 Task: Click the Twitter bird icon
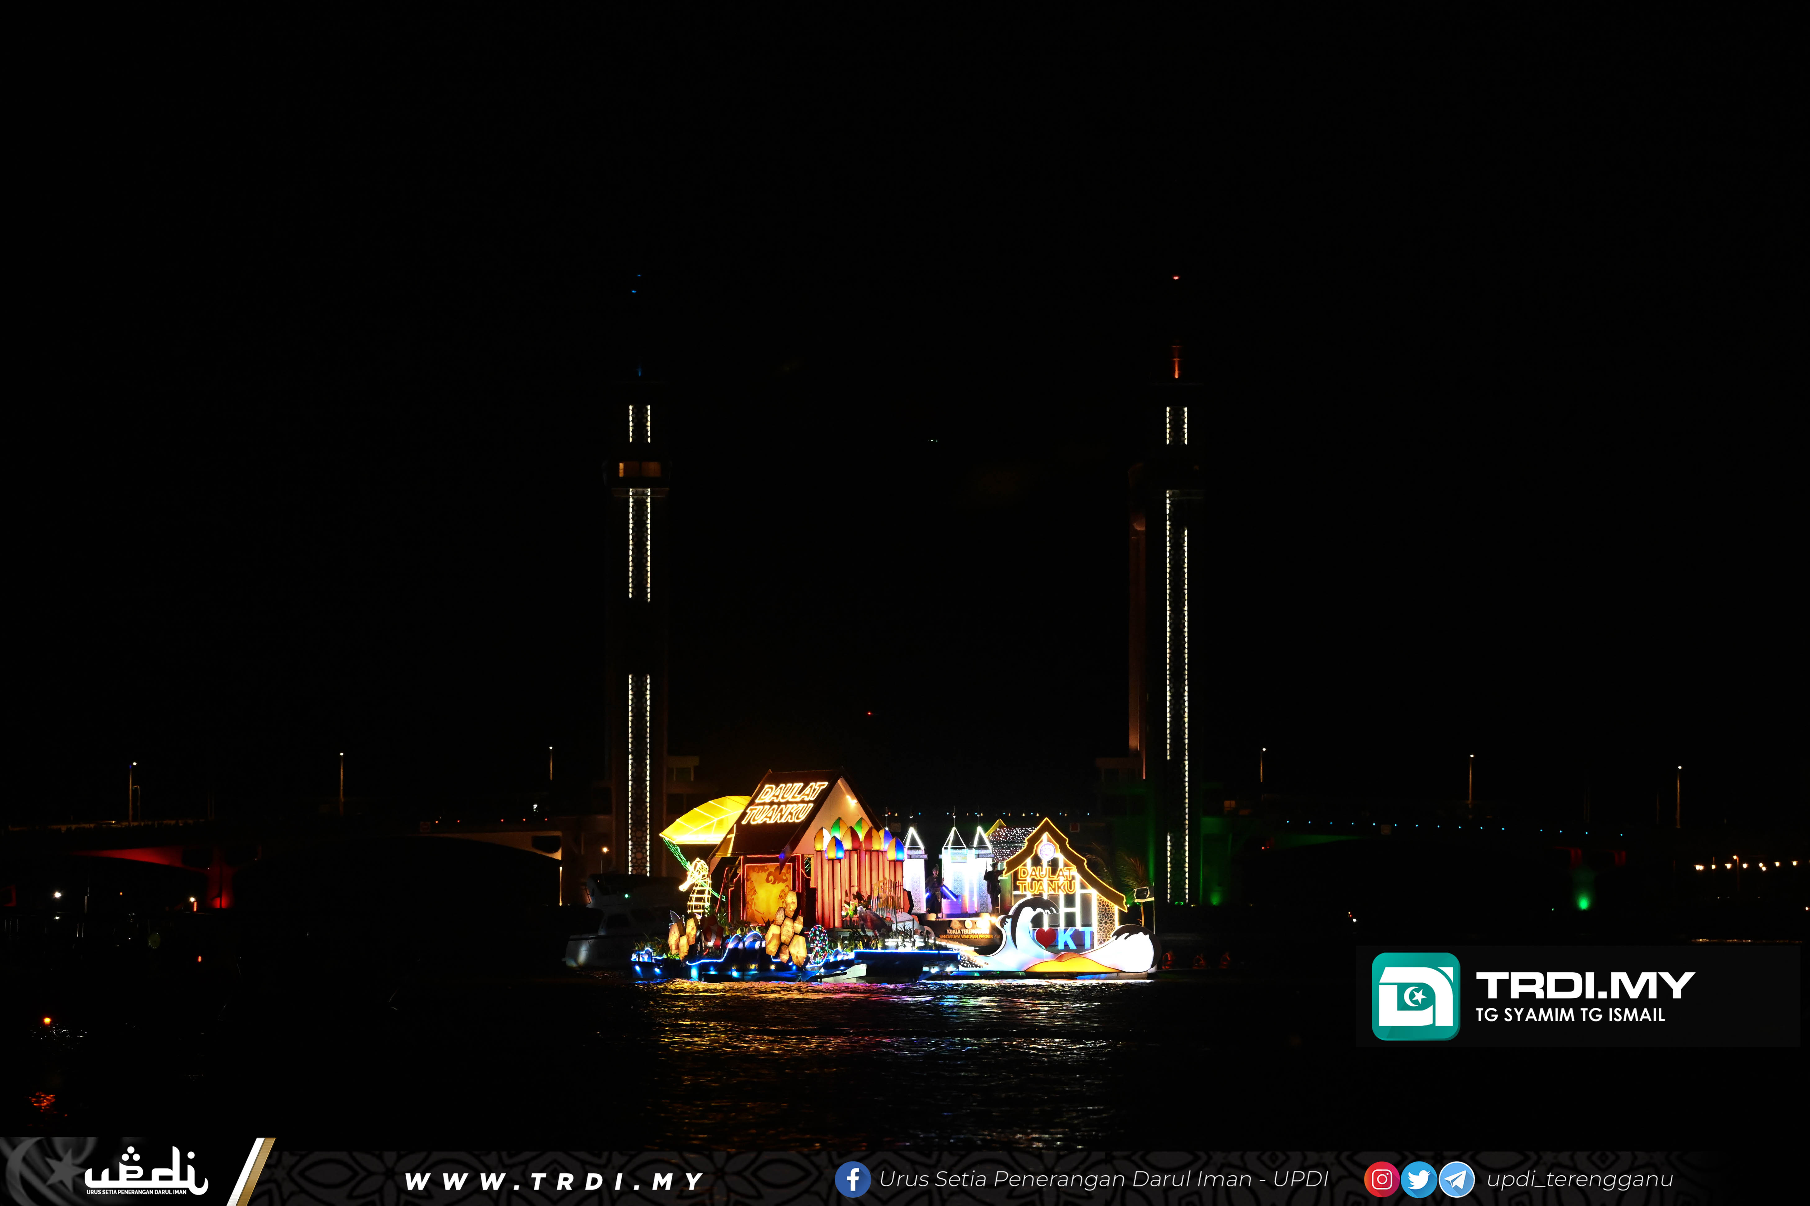coord(1418,1179)
